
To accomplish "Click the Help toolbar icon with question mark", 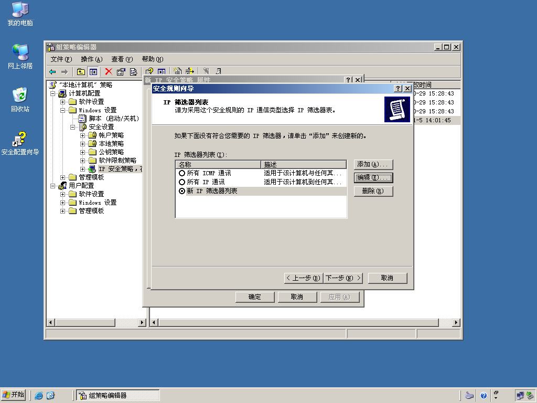I will pos(149,71).
